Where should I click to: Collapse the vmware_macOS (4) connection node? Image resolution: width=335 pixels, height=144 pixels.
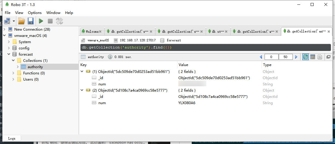4,35
